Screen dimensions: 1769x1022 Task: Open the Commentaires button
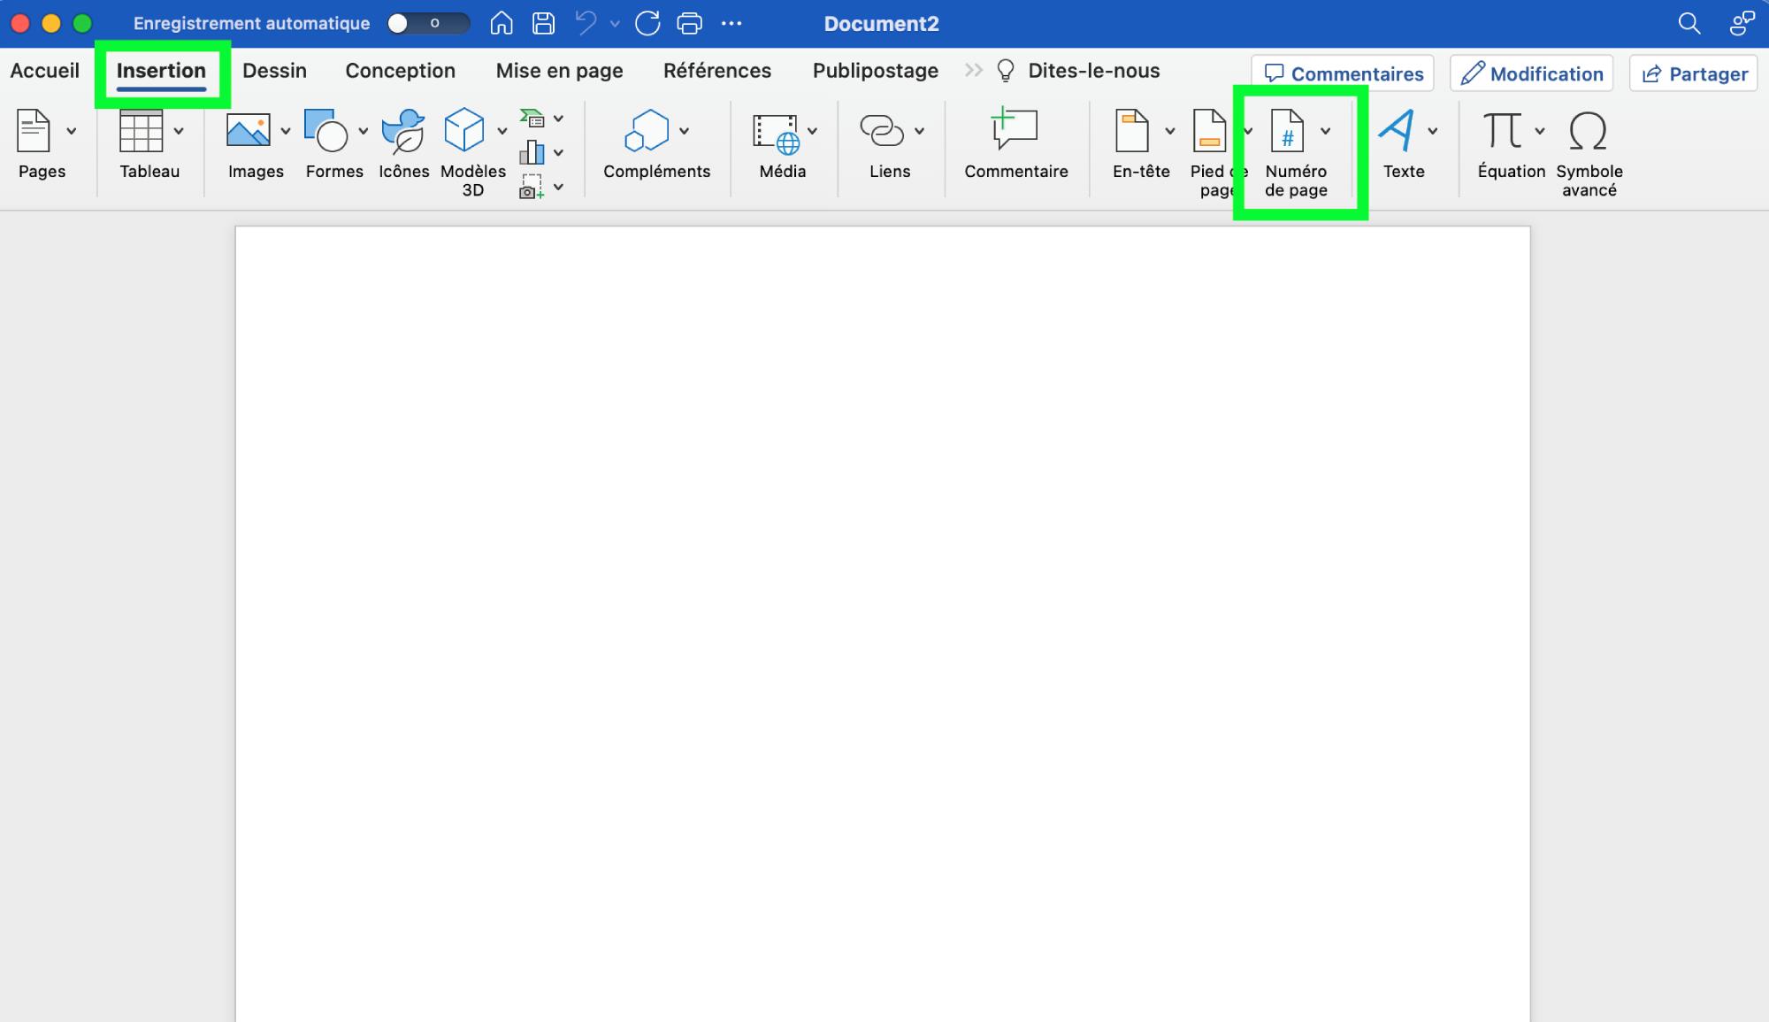coord(1343,73)
